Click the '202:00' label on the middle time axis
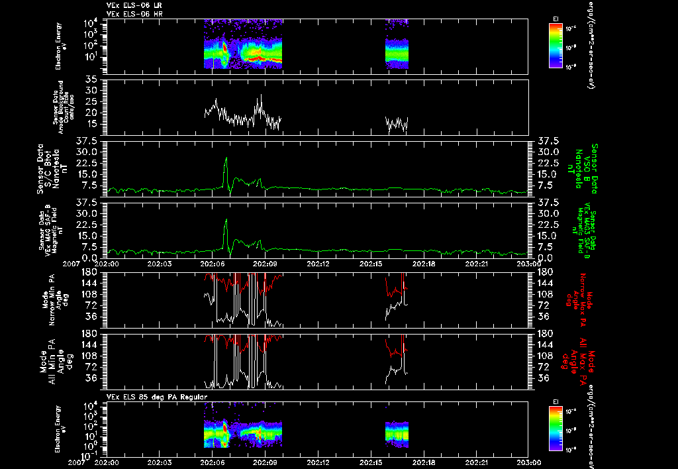 point(107,264)
